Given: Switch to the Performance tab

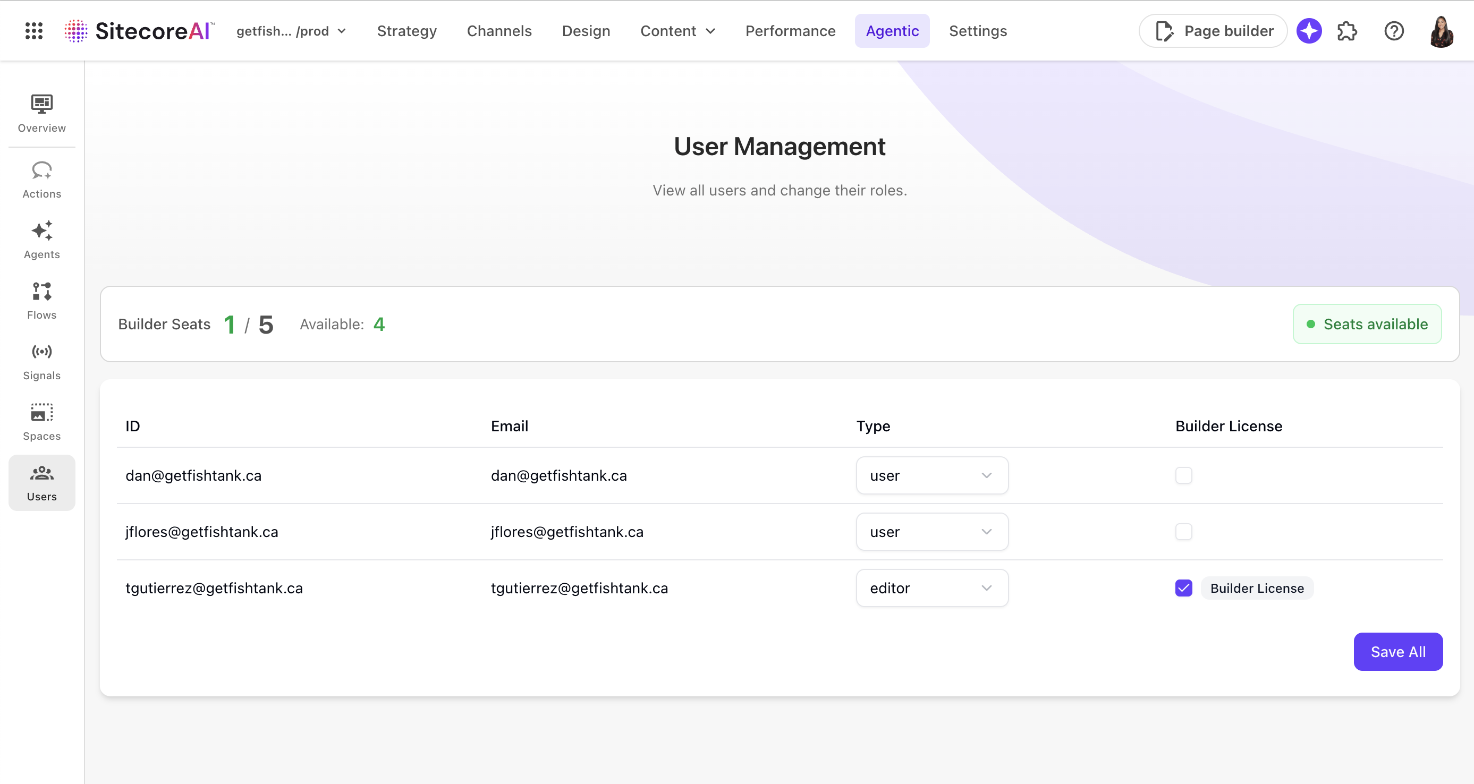Looking at the screenshot, I should coord(790,31).
